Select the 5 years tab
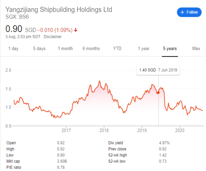This screenshot has width=206, height=171. (170, 48)
